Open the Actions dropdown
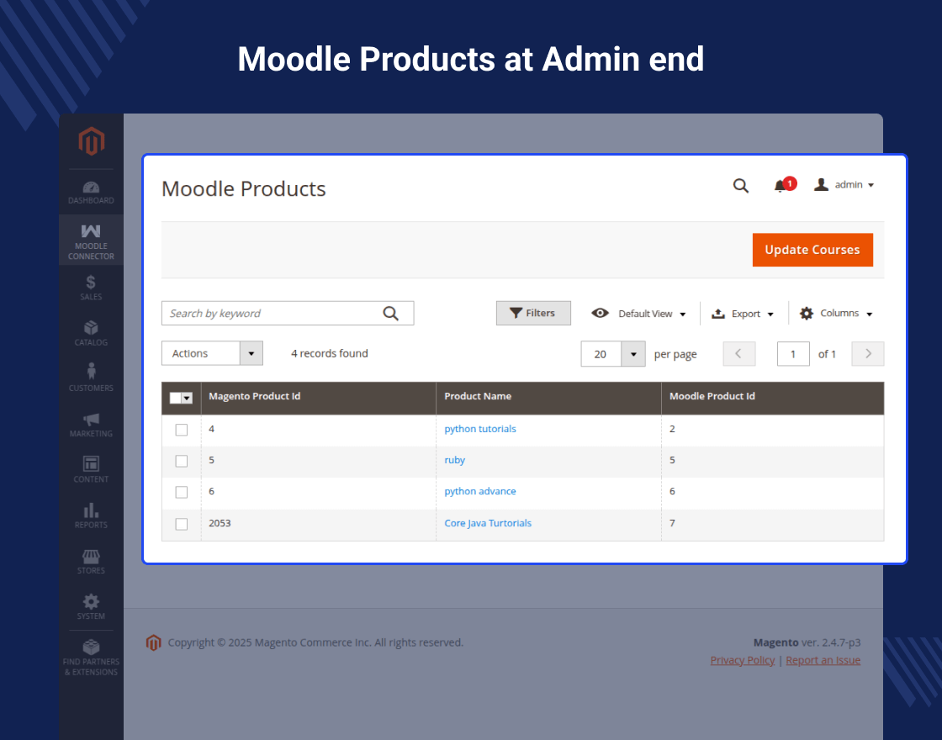The height and width of the screenshot is (740, 942). [x=212, y=353]
